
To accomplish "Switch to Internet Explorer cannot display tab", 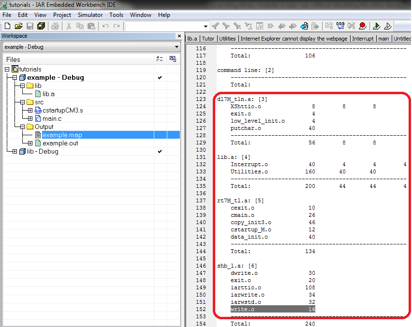I will coord(294,39).
